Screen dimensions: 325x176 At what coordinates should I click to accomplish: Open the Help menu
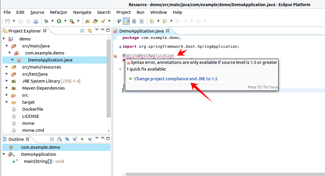coord(178,12)
